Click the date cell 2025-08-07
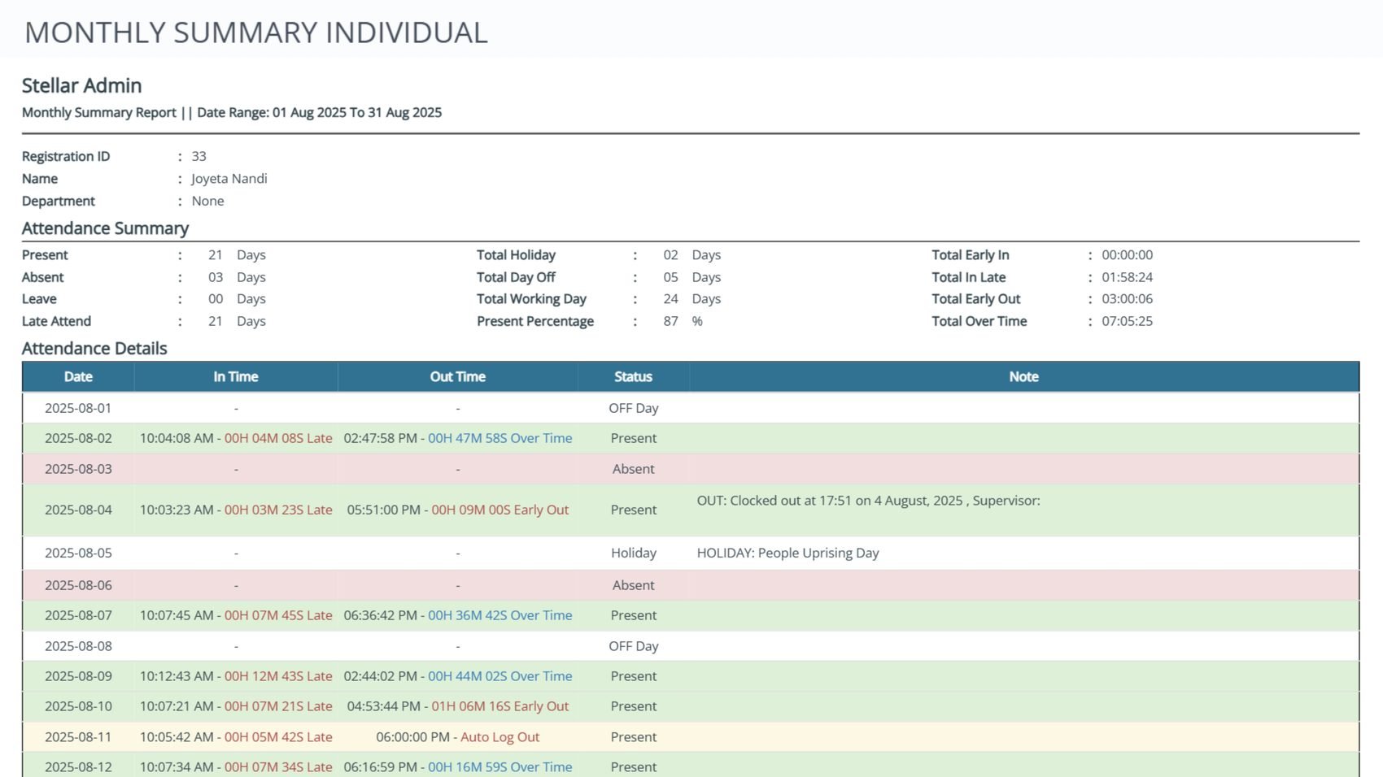Viewport: 1383px width, 777px height. tap(78, 615)
